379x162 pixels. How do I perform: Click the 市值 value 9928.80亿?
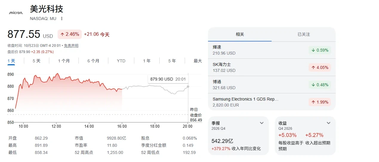click(117, 138)
